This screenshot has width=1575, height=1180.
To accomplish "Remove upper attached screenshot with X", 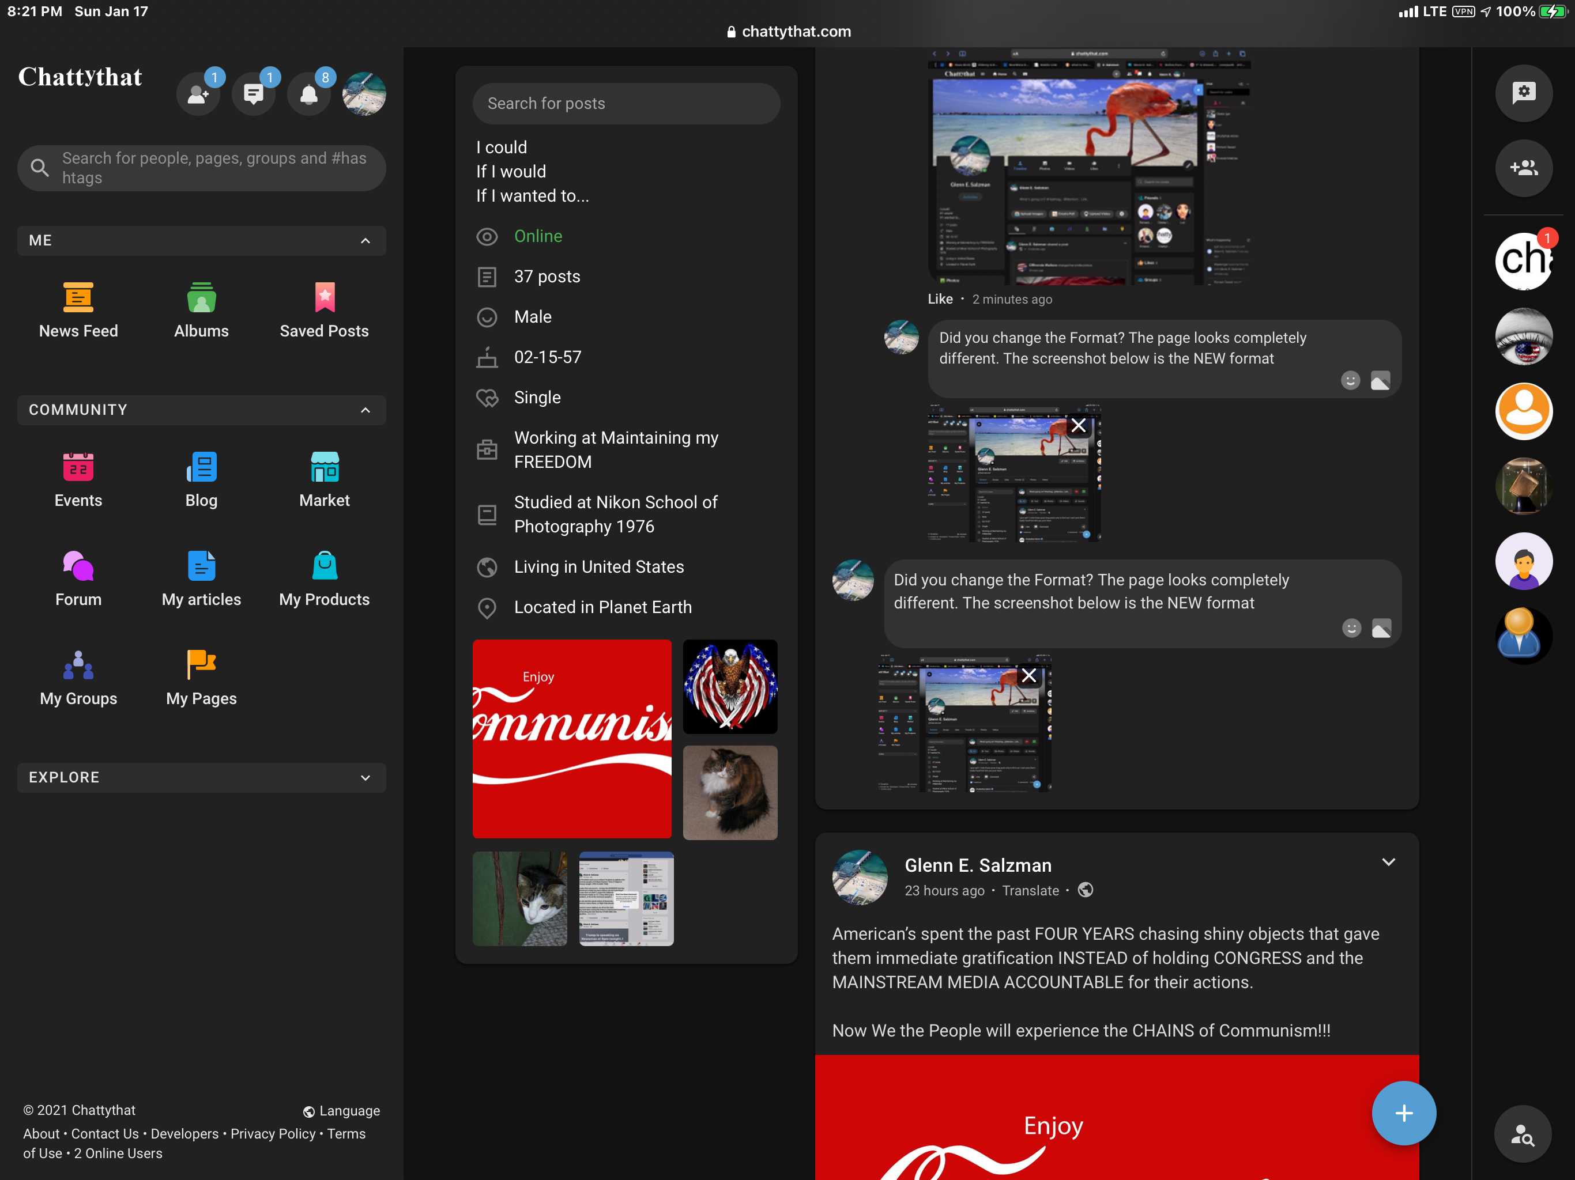I will pos(1078,425).
